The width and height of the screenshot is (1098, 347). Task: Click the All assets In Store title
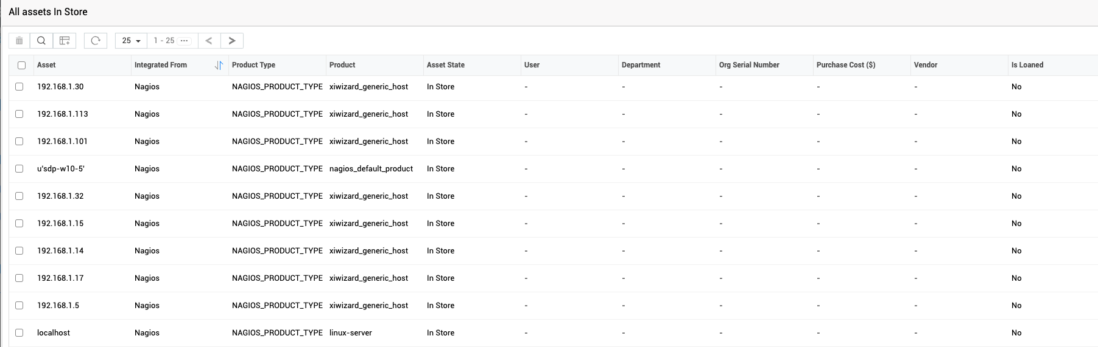coord(48,12)
